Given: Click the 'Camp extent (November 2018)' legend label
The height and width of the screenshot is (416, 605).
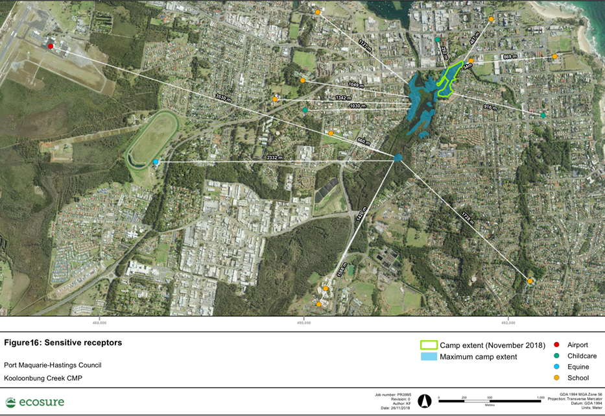Looking at the screenshot, I should (x=493, y=345).
